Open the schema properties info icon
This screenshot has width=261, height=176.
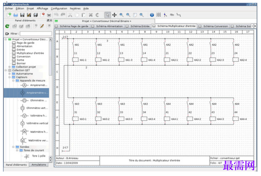pyautogui.click(x=152, y=15)
